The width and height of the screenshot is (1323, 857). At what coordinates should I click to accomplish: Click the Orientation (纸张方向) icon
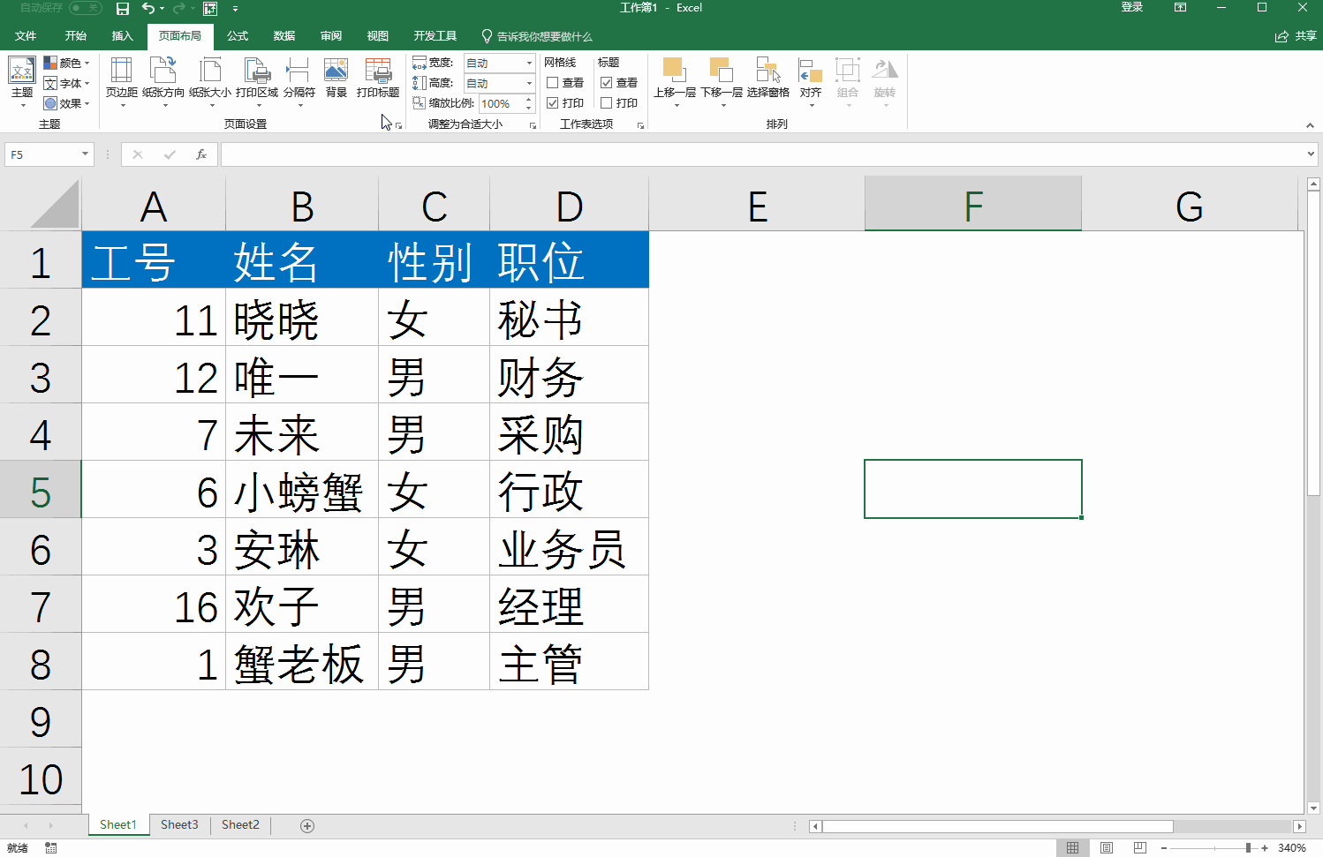(x=163, y=81)
